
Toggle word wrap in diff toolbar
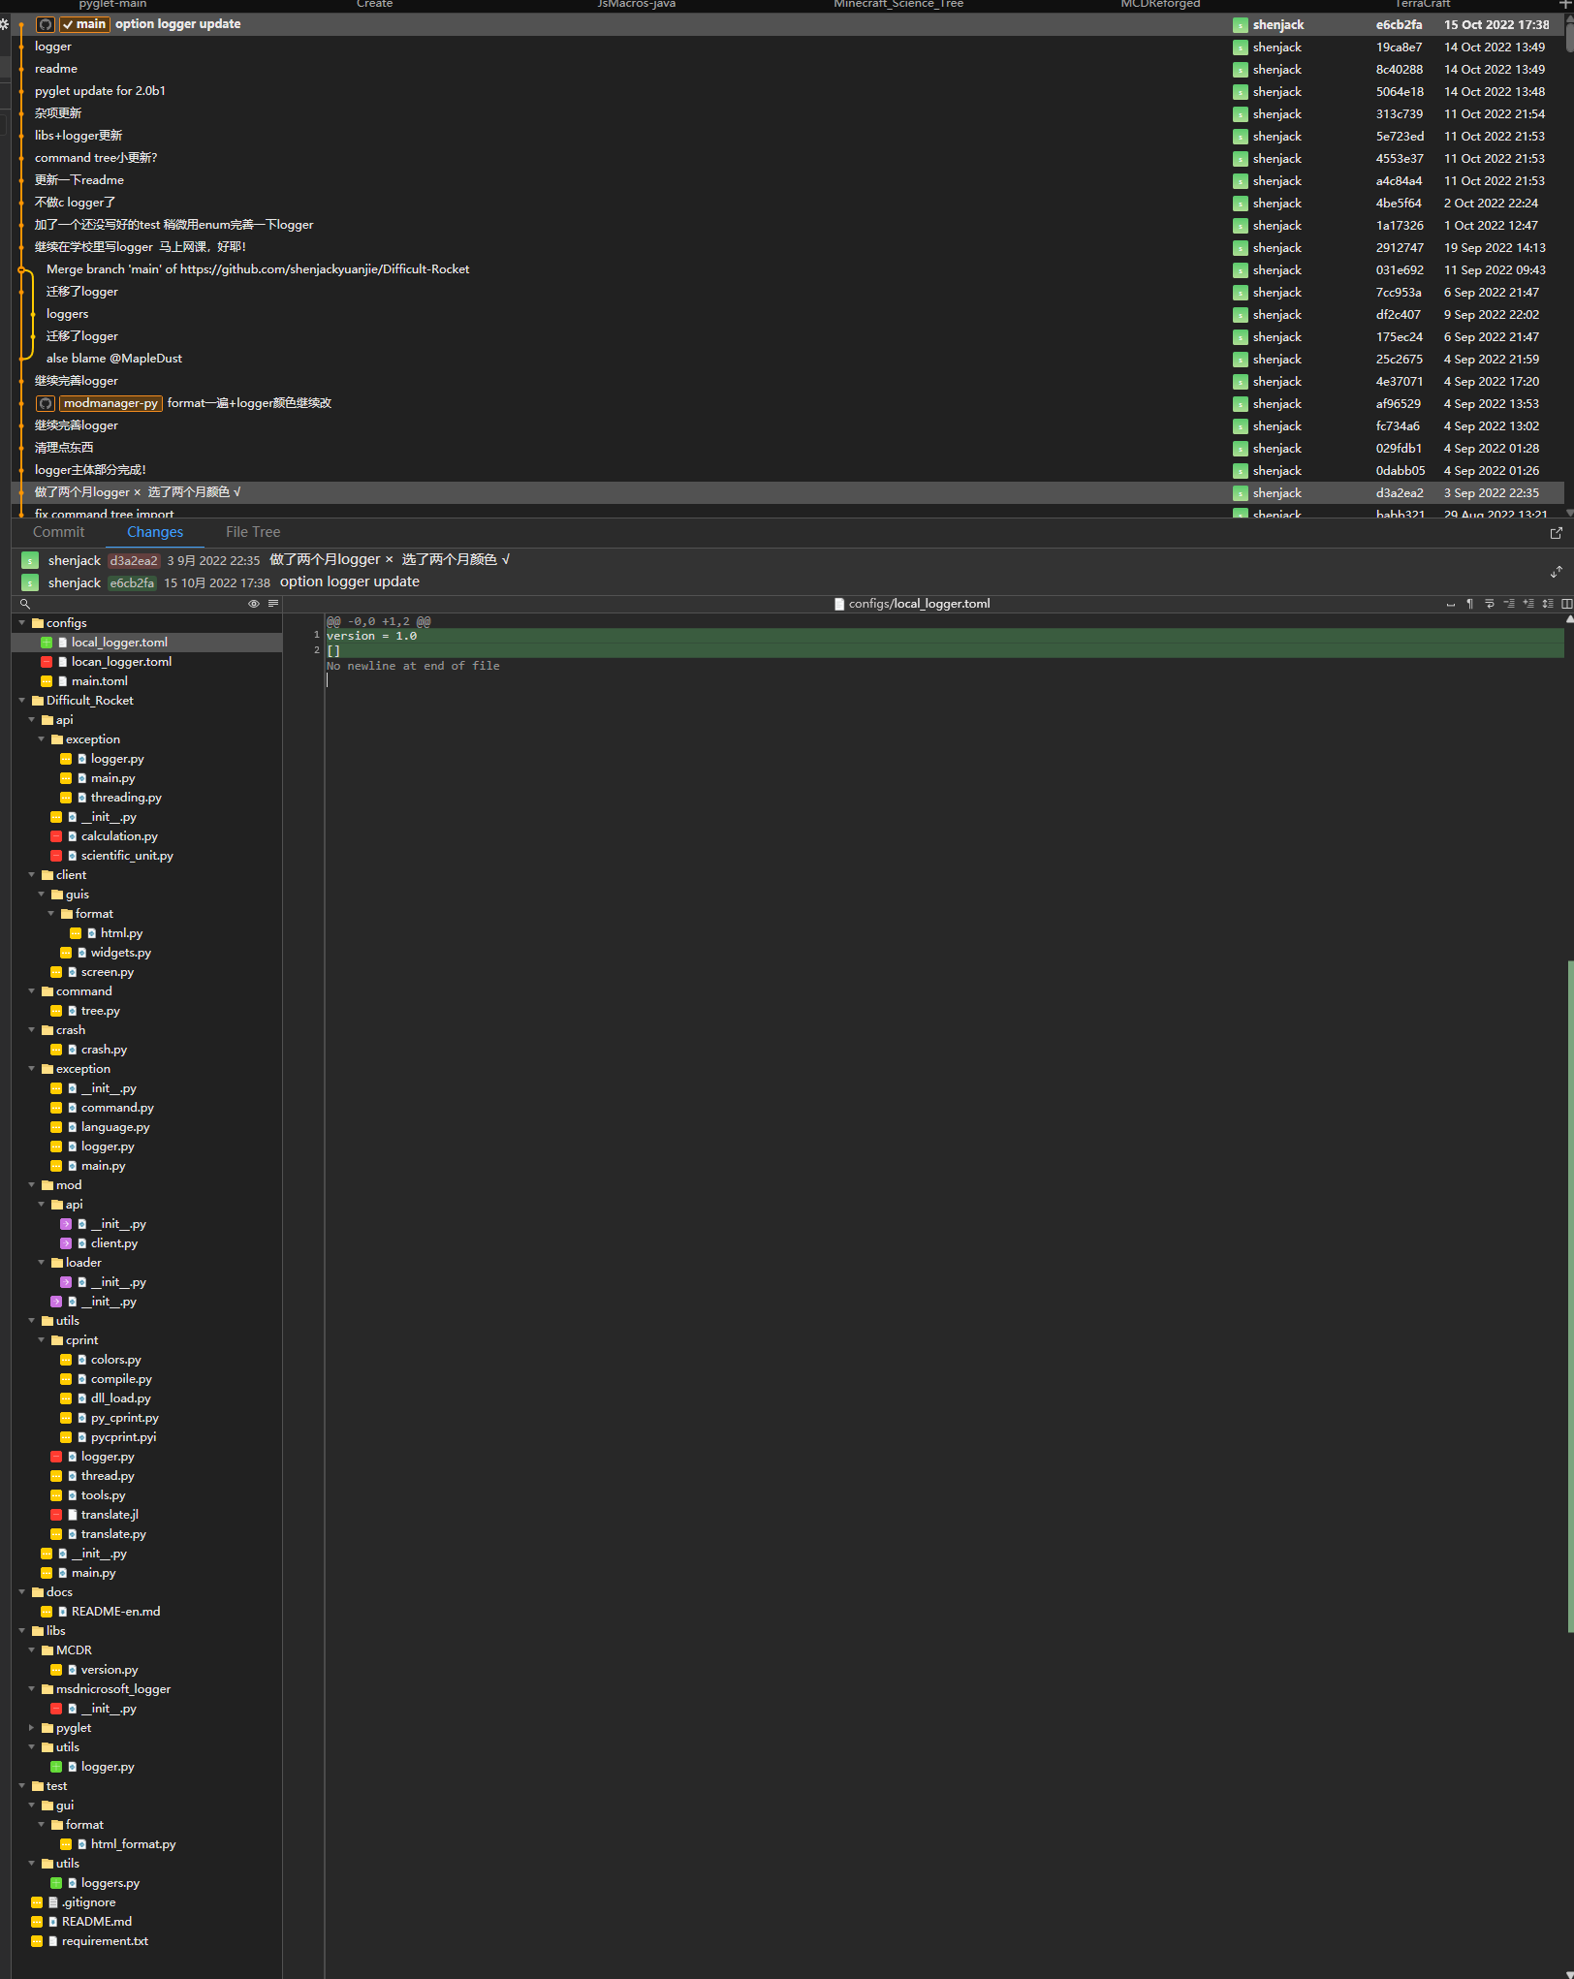[x=1490, y=604]
